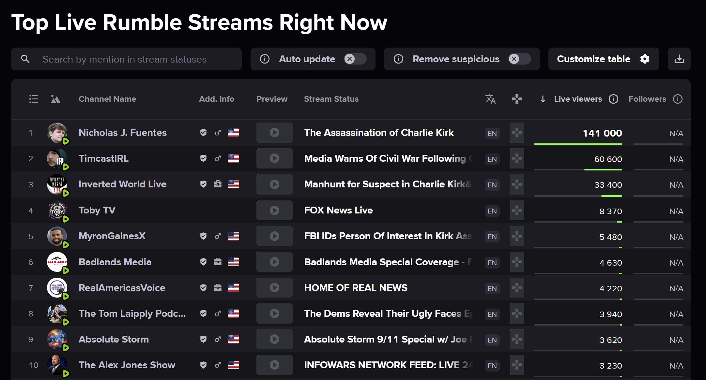Click the Remove suspicious info icon
Image resolution: width=706 pixels, height=380 pixels.
pyautogui.click(x=398, y=59)
